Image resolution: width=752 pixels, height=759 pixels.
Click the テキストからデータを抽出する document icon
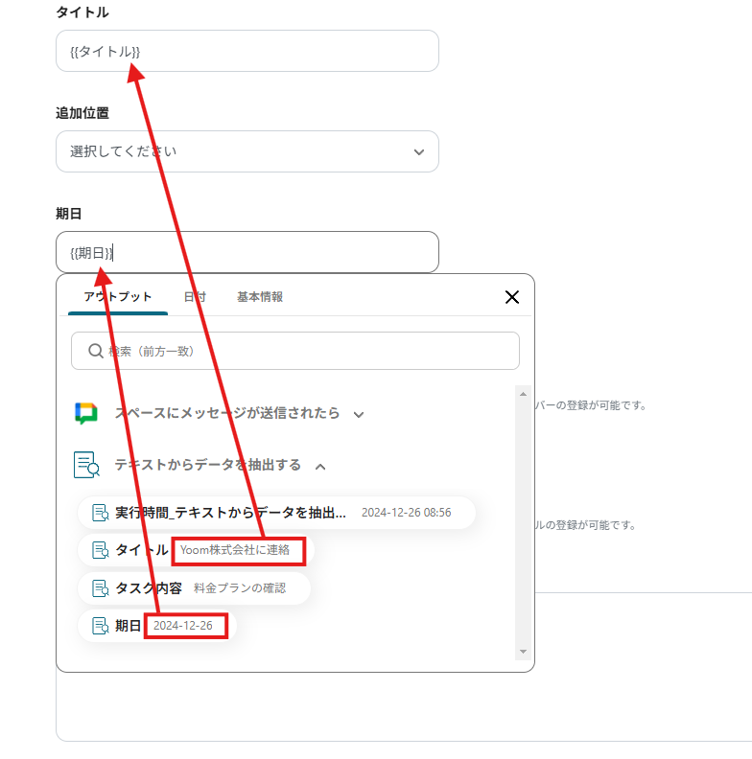pos(86,465)
